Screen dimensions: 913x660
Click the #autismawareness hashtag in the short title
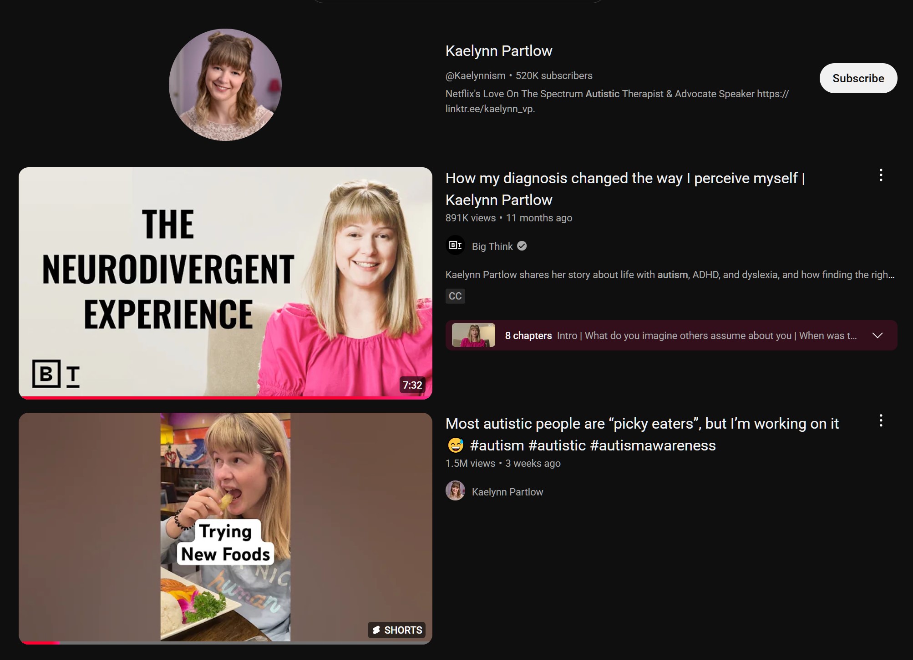[x=653, y=445]
